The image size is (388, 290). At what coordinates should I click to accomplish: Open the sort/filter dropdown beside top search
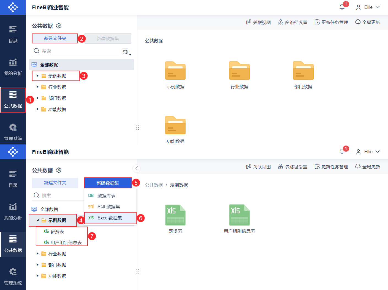[x=126, y=51]
